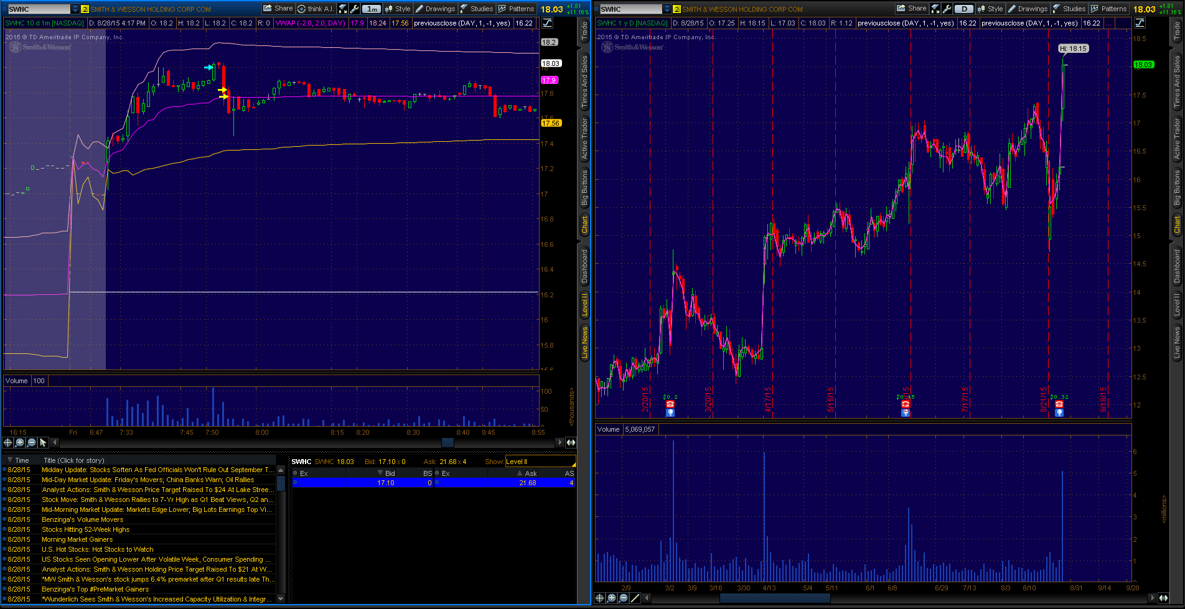Image resolution: width=1185 pixels, height=609 pixels.
Task: Open 'U.S. Hot Stocks: Hot Stocks to Watch'
Action: pyautogui.click(x=98, y=549)
